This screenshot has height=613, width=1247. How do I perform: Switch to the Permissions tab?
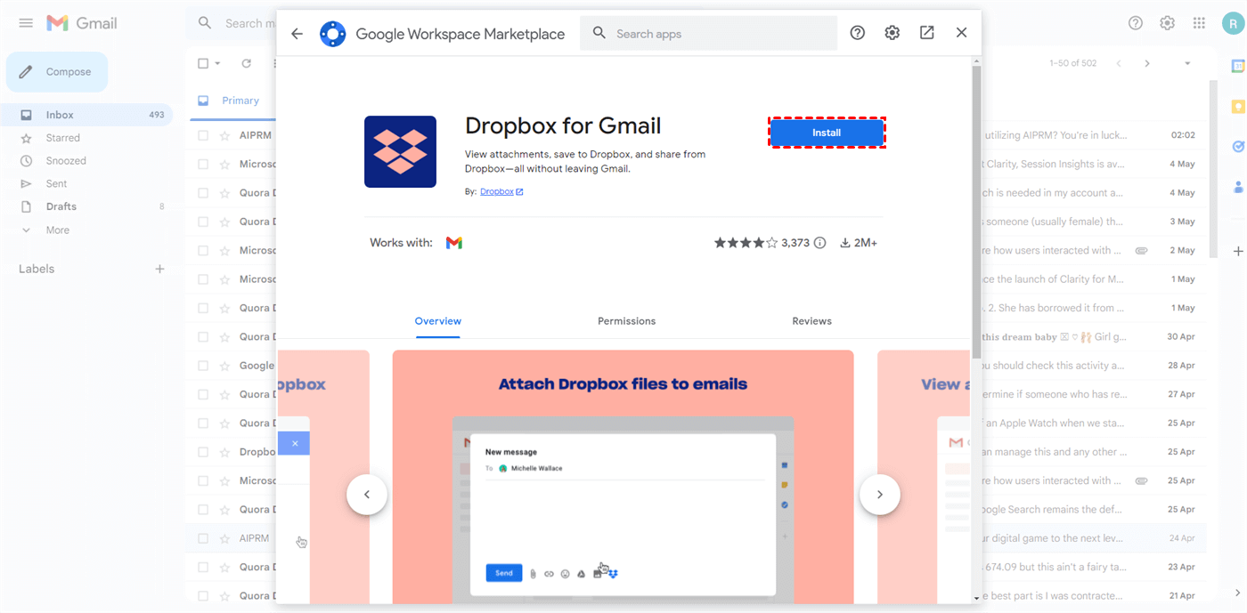click(626, 321)
